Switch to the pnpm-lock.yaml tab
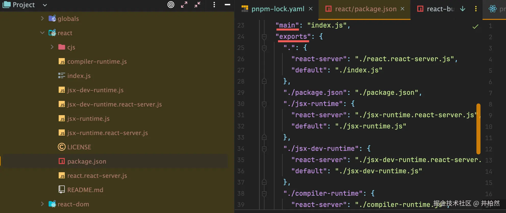The width and height of the screenshot is (506, 213). (277, 9)
